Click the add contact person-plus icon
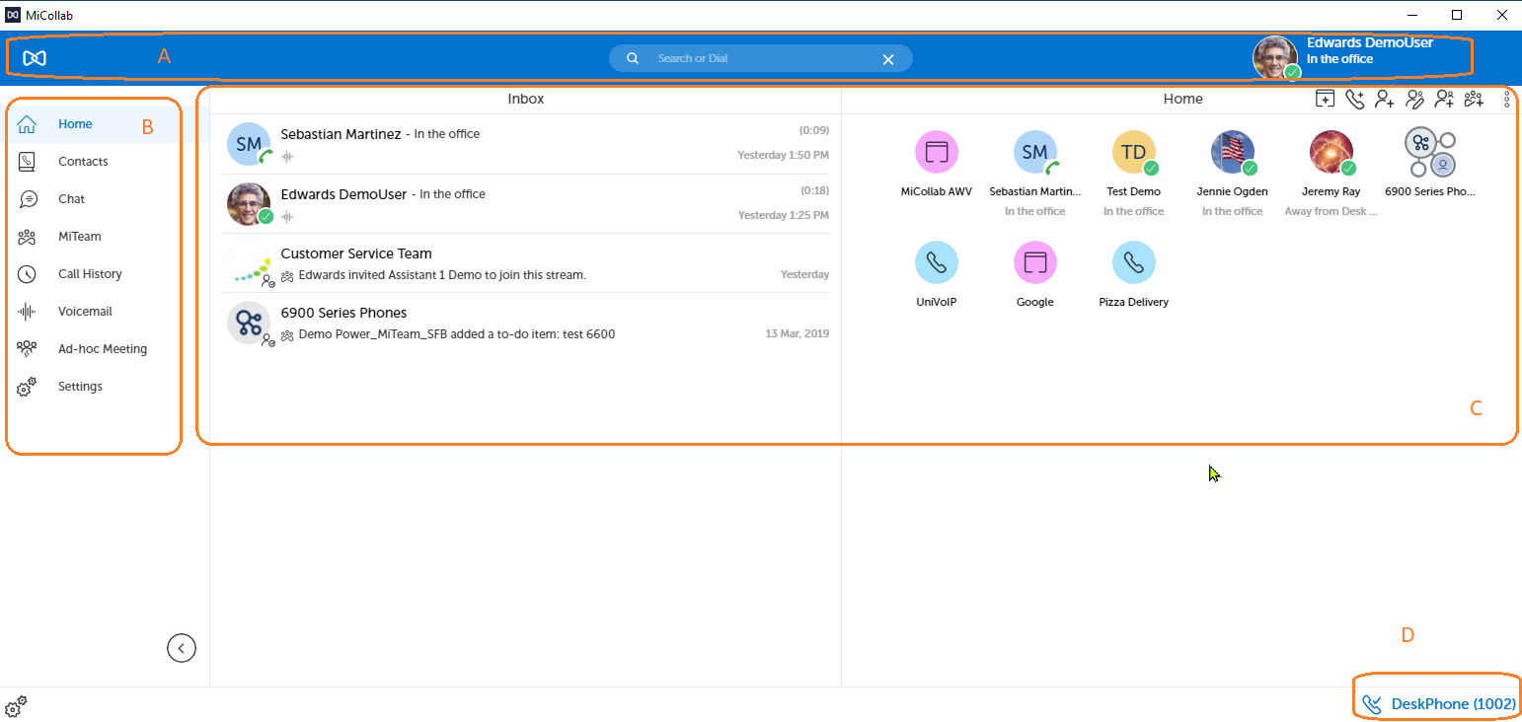This screenshot has width=1522, height=722. (1385, 99)
